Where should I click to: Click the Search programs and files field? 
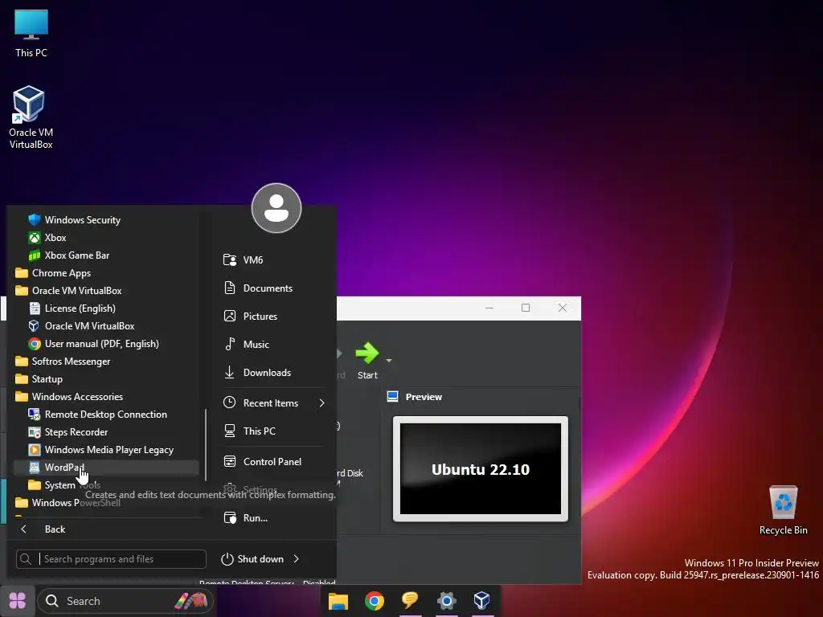pos(111,559)
